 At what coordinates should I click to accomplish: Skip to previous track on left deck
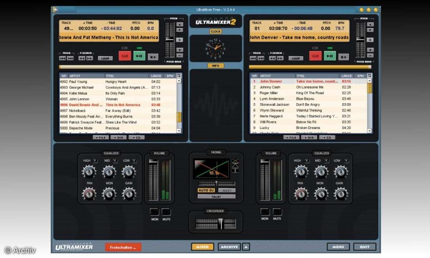63,58
